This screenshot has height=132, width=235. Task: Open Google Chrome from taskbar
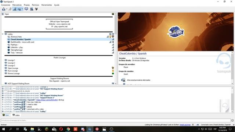68,129
